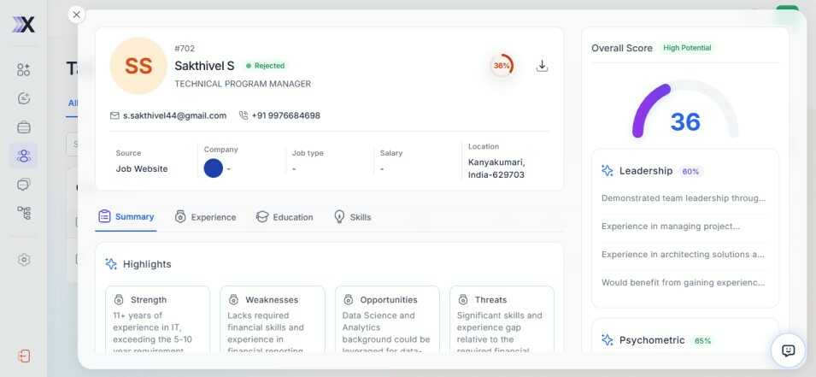Click the 36% circular score indicator

click(x=502, y=66)
